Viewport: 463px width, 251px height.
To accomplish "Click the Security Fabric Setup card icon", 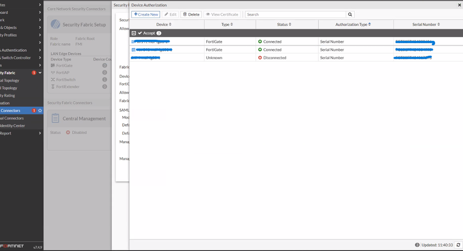I will pos(55,24).
